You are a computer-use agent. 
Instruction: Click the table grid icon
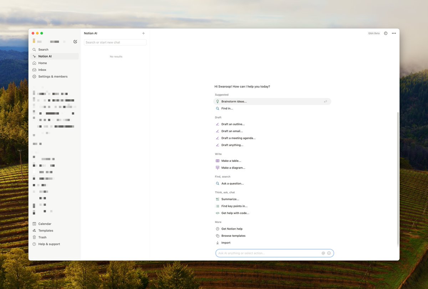pyautogui.click(x=218, y=161)
